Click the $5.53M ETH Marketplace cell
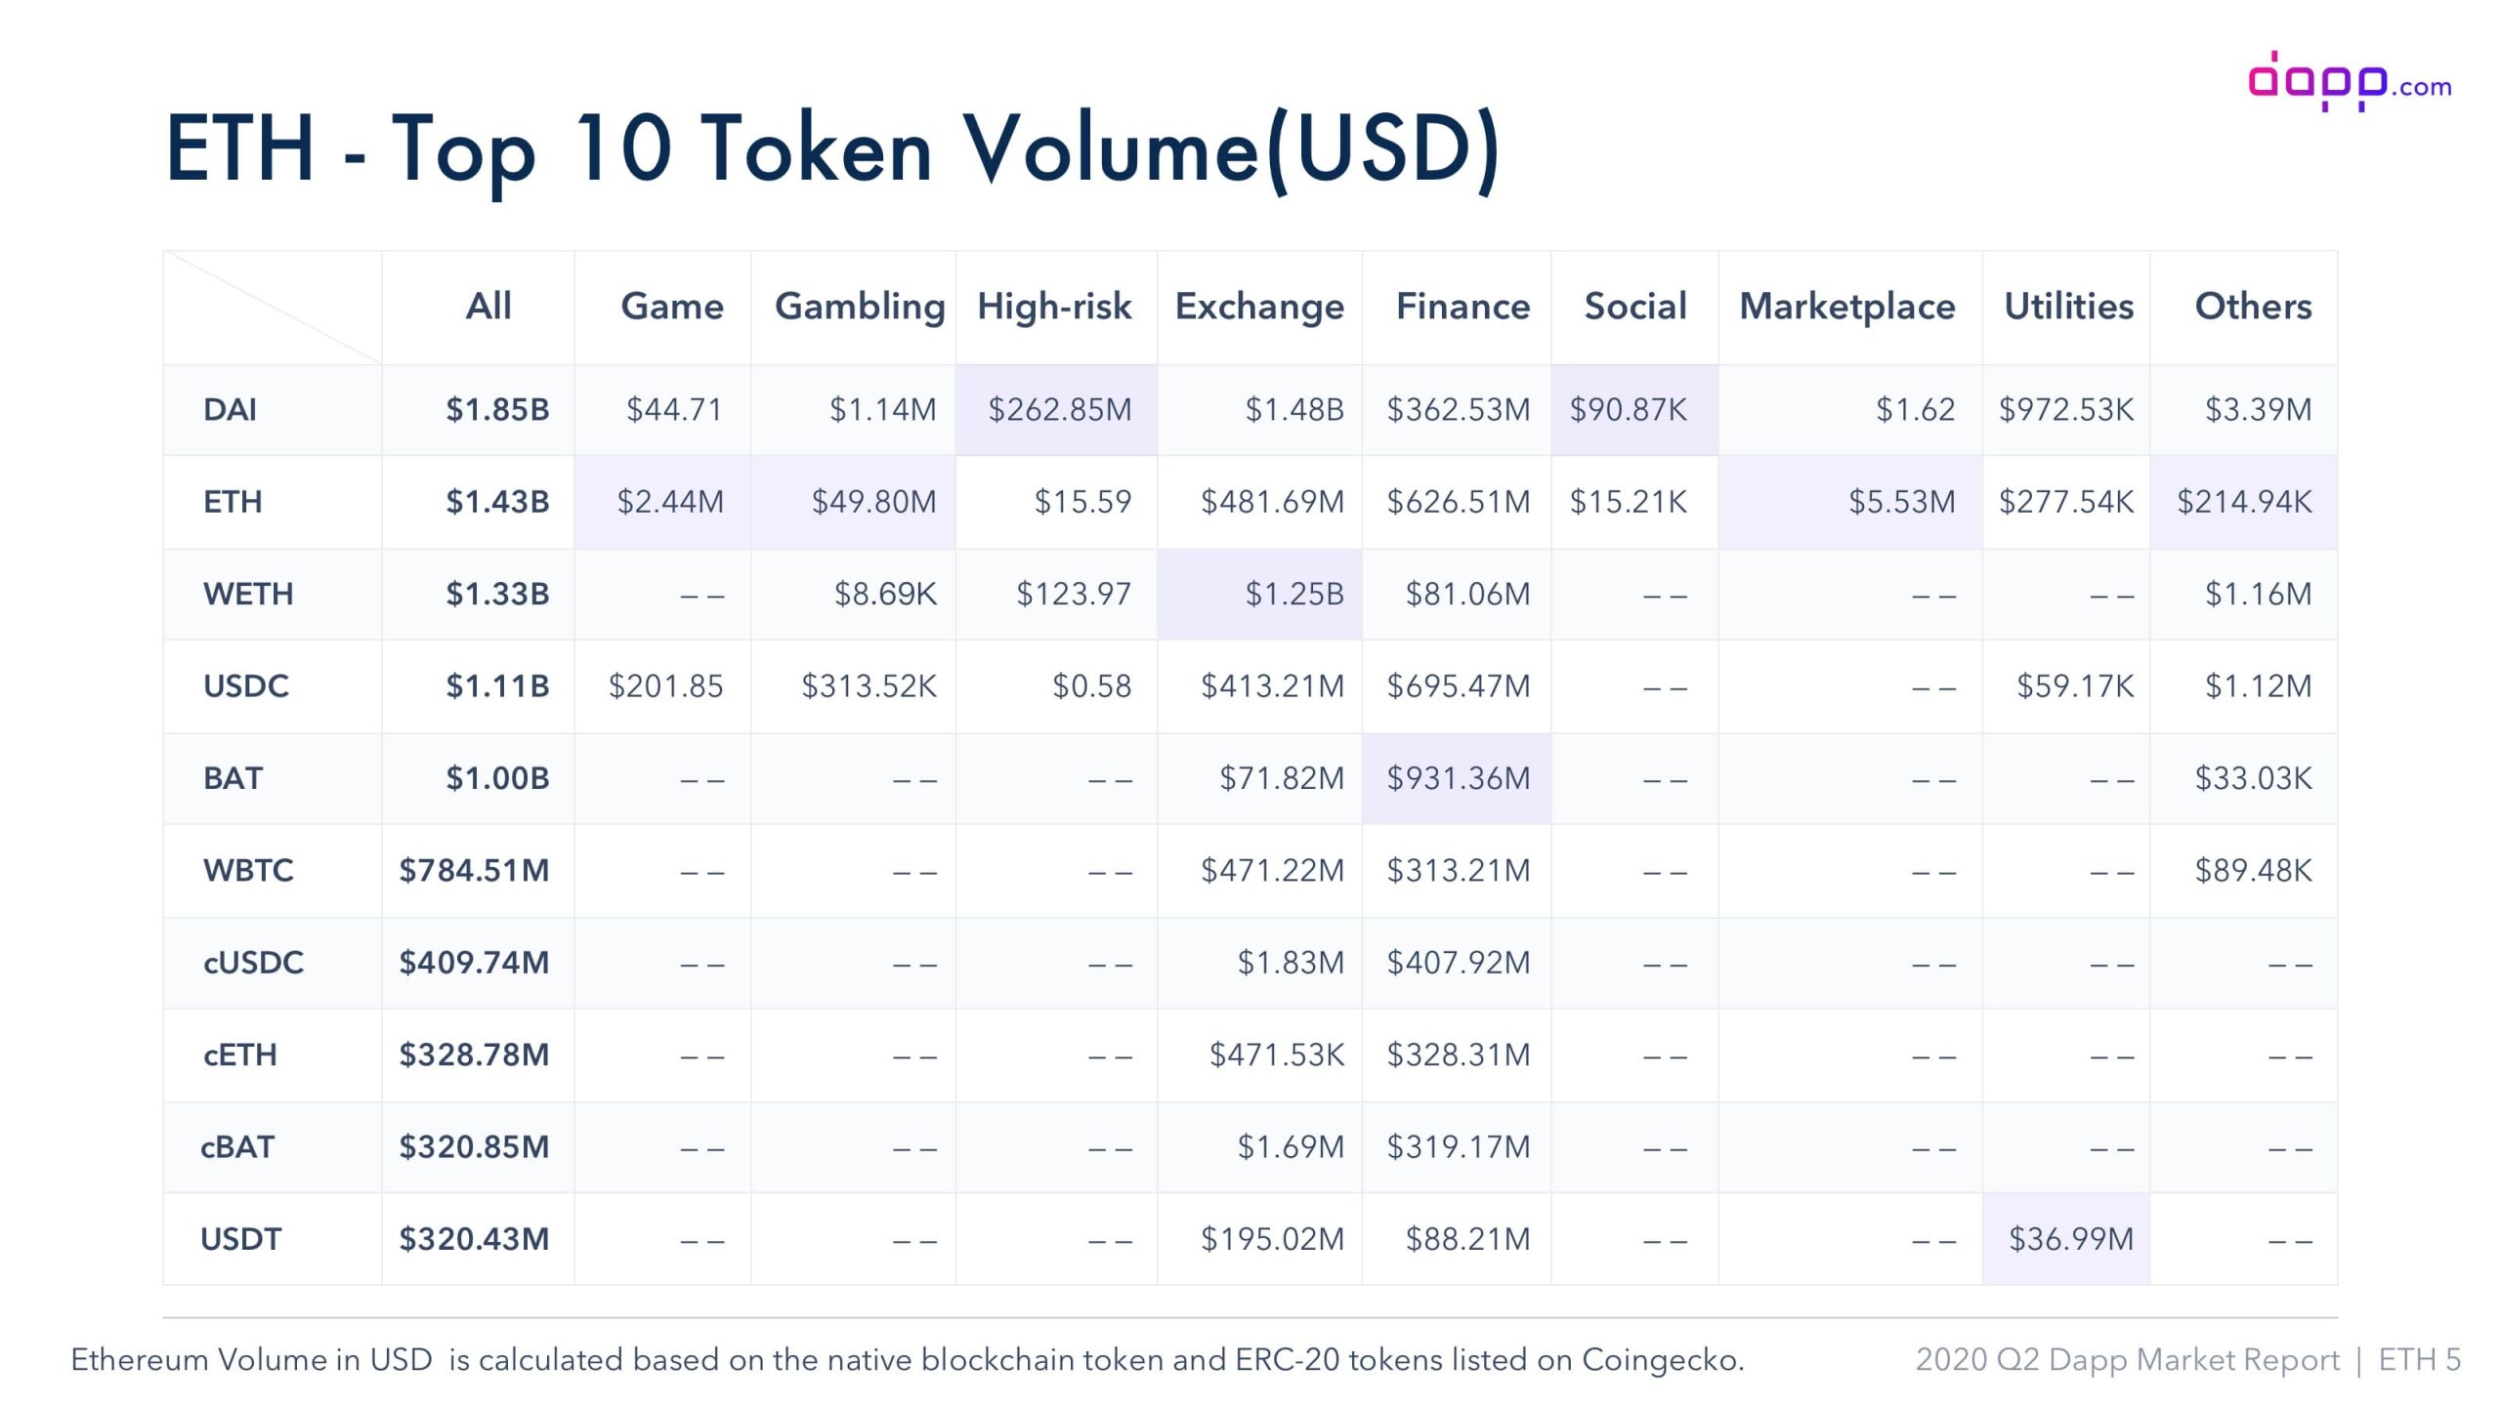The width and height of the screenshot is (2501, 1406). (x=1901, y=502)
